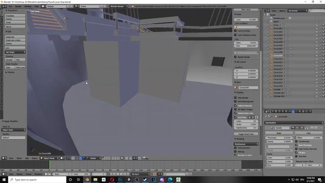The width and height of the screenshot is (325, 183).
Task: Click the auto keyframe record button
Action: tap(154, 174)
